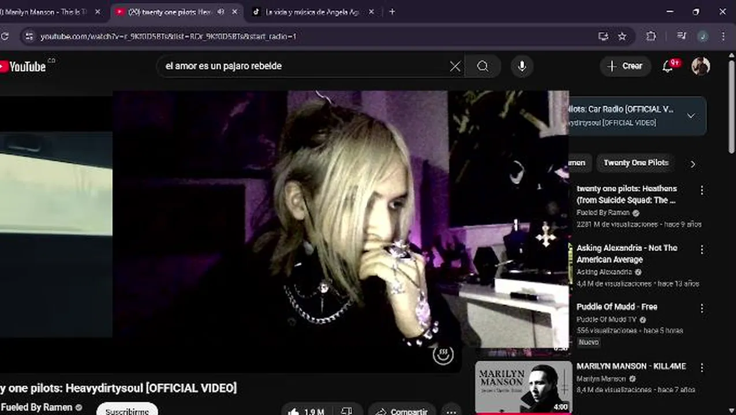Select the Twenty One Pilots filter chip

coord(636,163)
